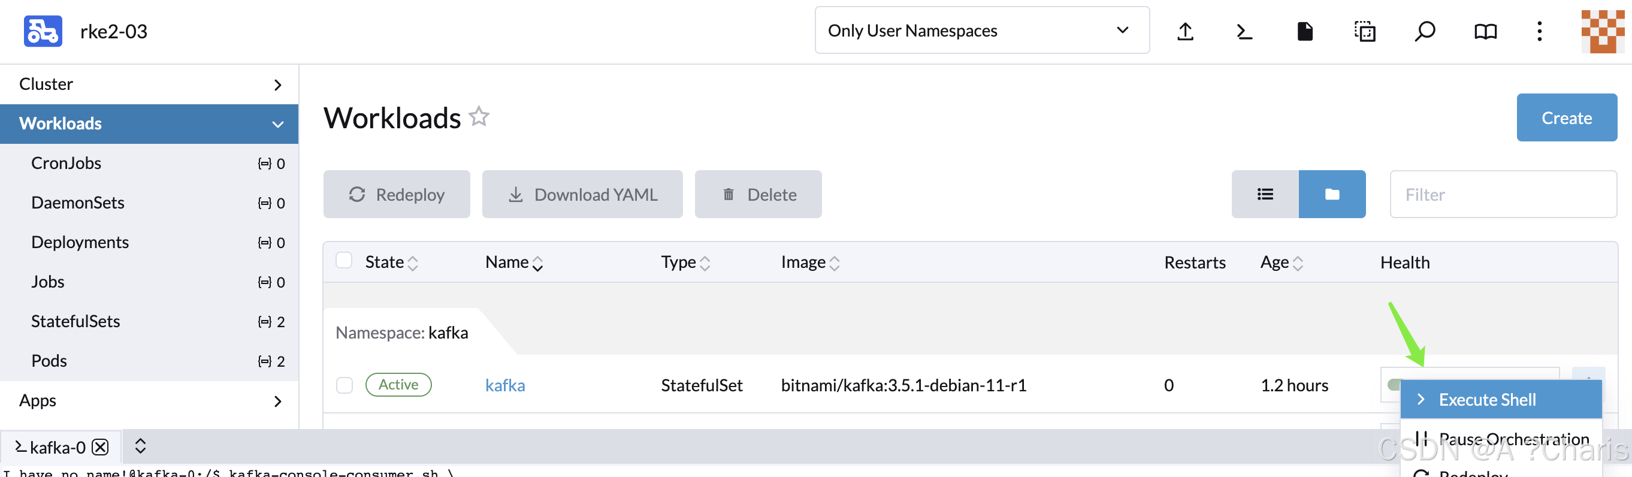1632x477 pixels.
Task: Sort table by Name column
Action: tap(514, 262)
